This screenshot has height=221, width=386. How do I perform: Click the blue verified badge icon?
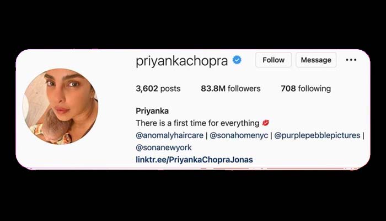point(237,60)
